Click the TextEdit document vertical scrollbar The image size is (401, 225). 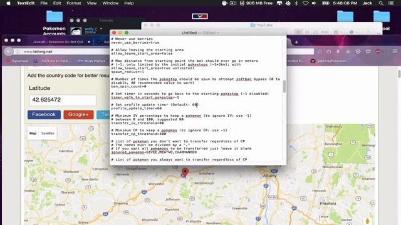click(284, 86)
